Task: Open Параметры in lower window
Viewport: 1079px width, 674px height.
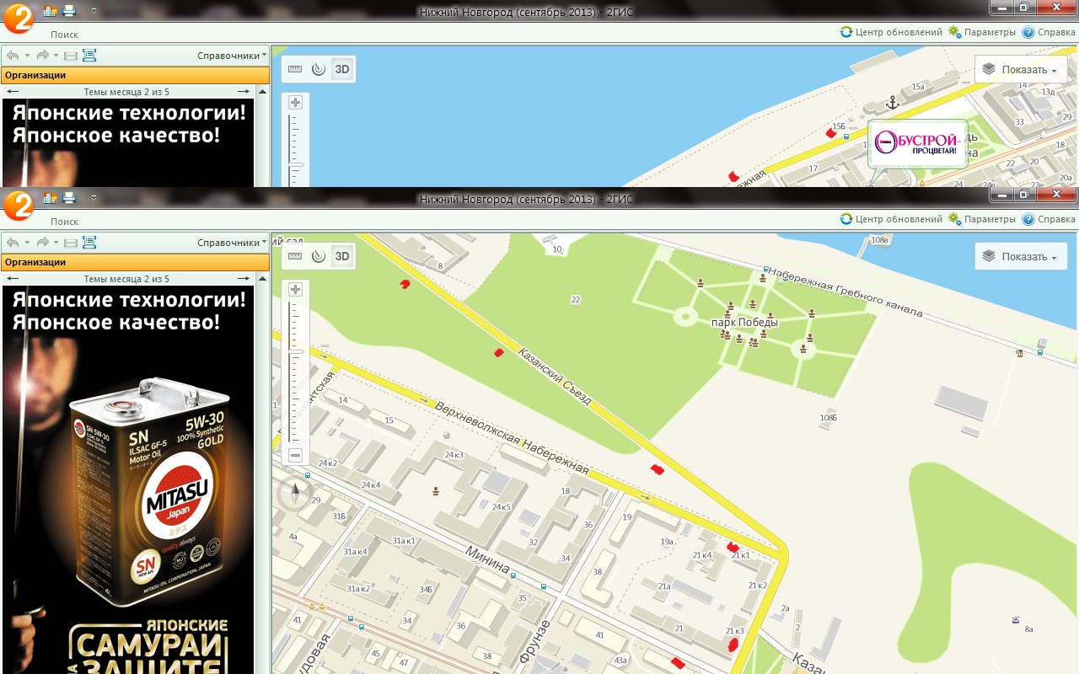Action: 982,219
